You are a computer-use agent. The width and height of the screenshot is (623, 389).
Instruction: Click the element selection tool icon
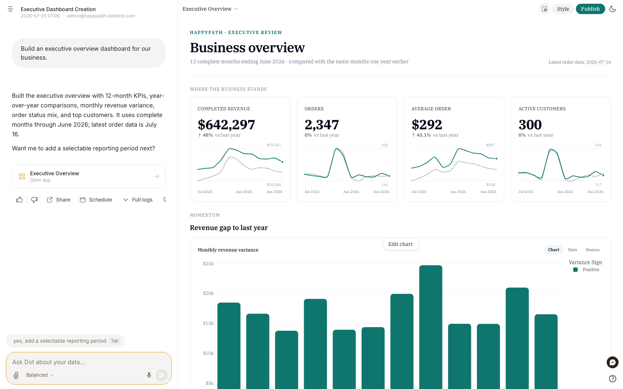click(544, 9)
